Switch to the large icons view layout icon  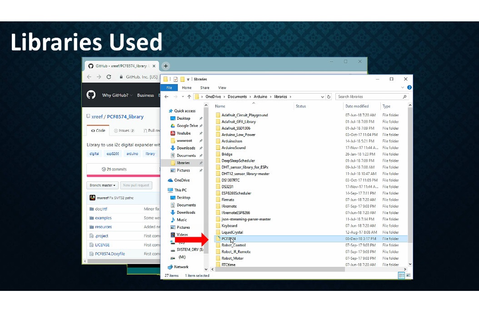point(408,275)
